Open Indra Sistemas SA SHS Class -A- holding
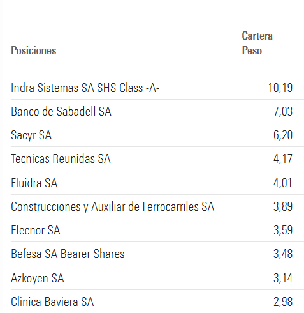Image resolution: width=304 pixels, height=313 pixels. 85,88
